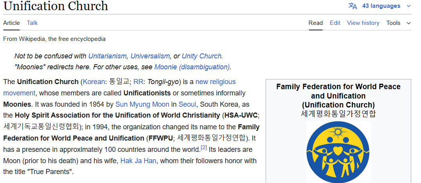Screen dimensions: 421x183
Task: Follow the Seoul link
Action: pyautogui.click(x=187, y=104)
